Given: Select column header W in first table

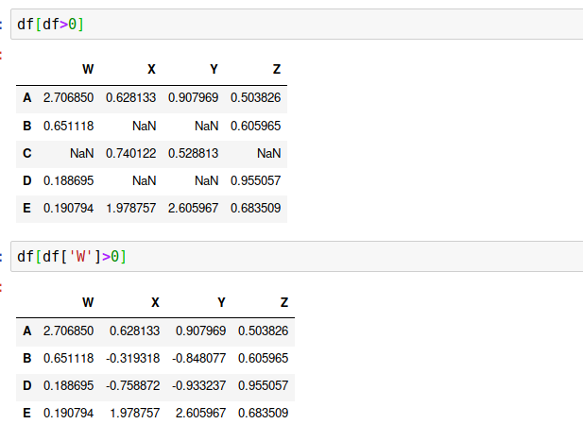Looking at the screenshot, I should (88, 70).
